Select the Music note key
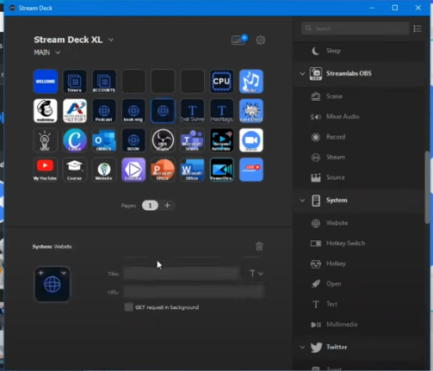Screen dimensions: 433x371 coord(251,82)
